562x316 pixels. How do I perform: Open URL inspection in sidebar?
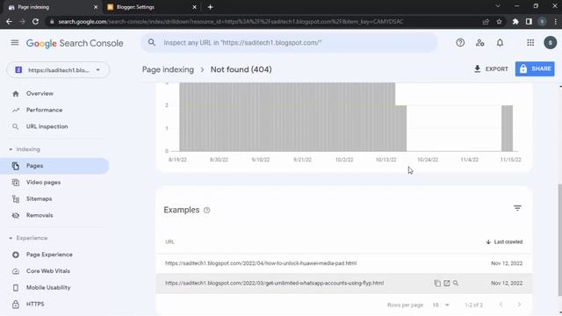tap(47, 126)
